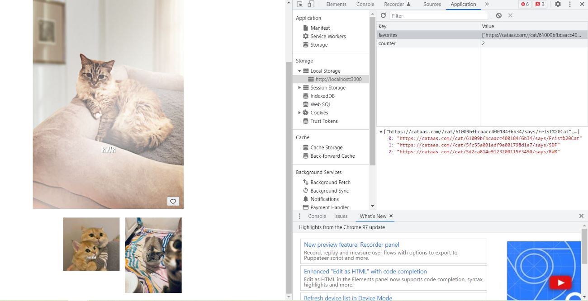
Task: Click the Frist Cat thumbnail image
Action: click(x=91, y=244)
